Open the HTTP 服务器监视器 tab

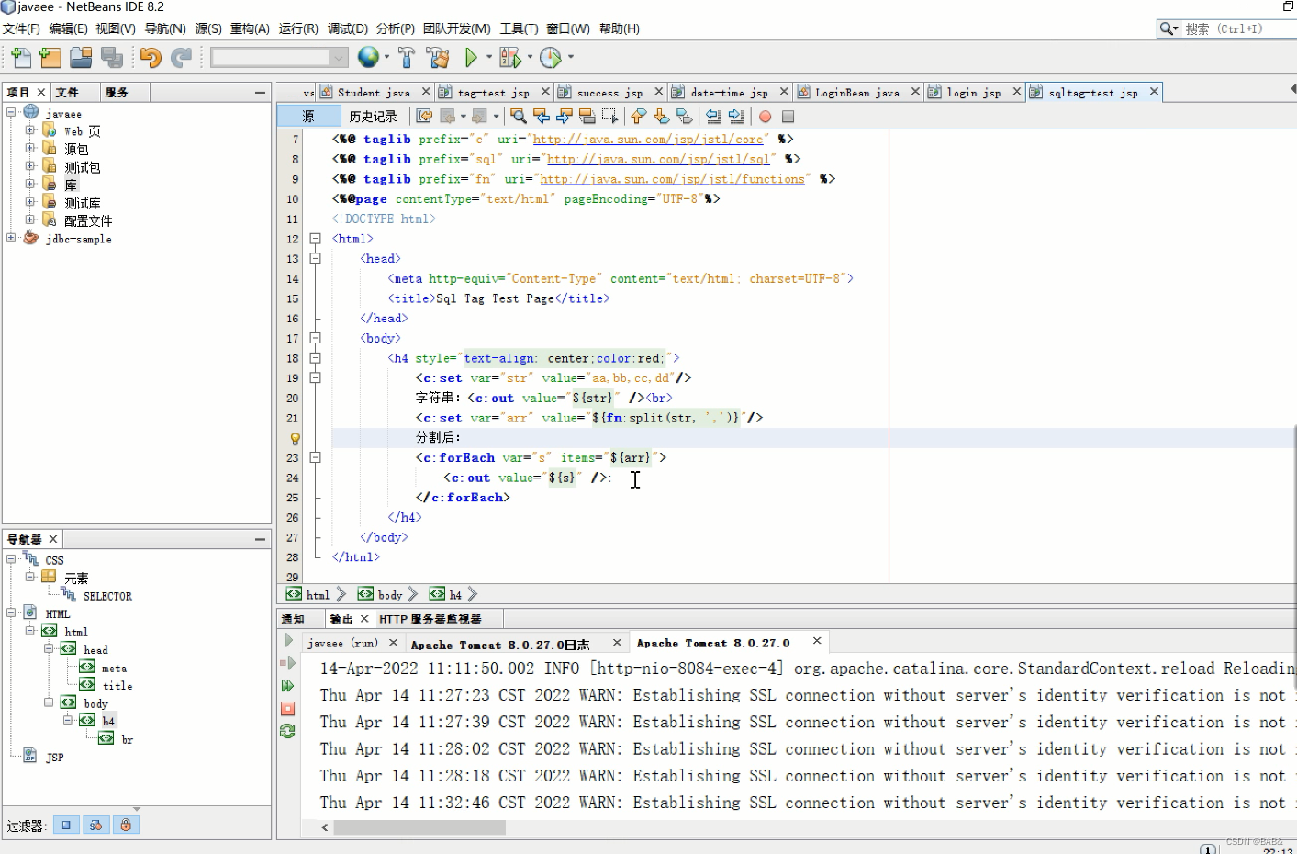430,620
